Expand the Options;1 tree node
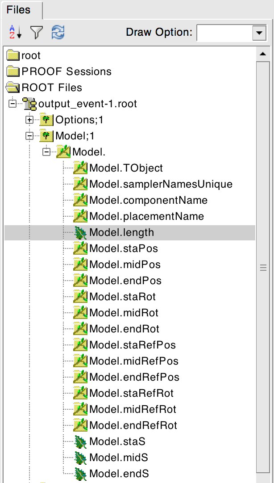 click(x=29, y=120)
